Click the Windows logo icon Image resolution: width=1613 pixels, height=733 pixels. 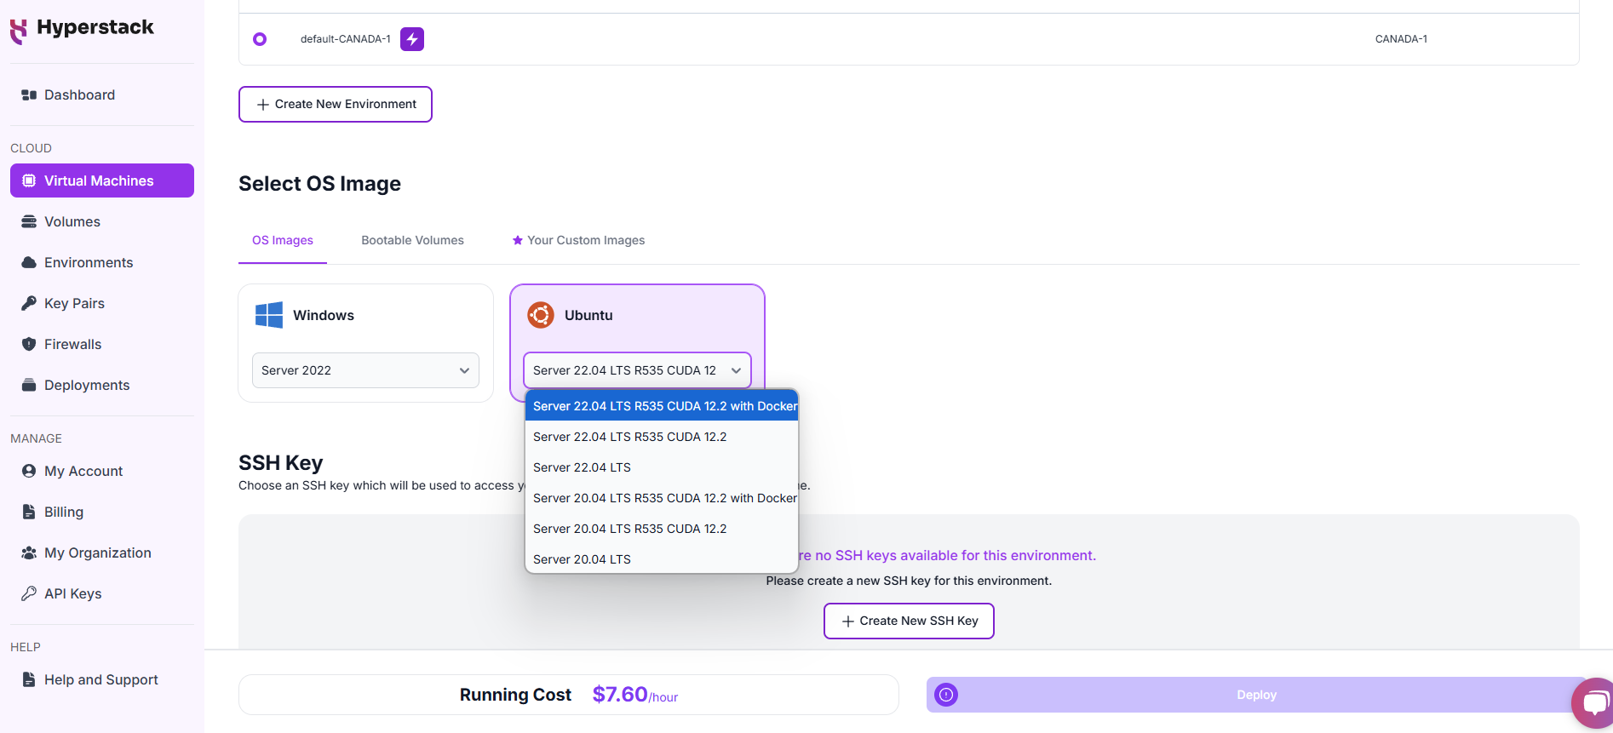click(269, 315)
